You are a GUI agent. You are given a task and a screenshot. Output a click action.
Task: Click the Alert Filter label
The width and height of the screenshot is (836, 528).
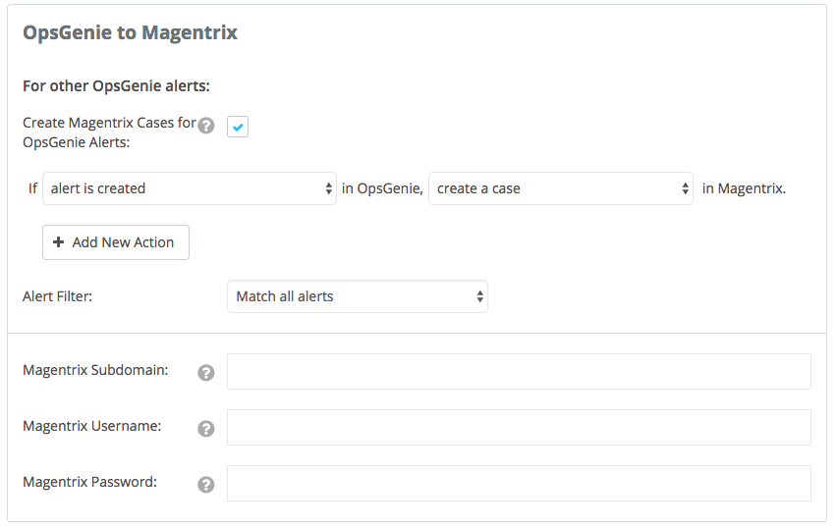[57, 296]
